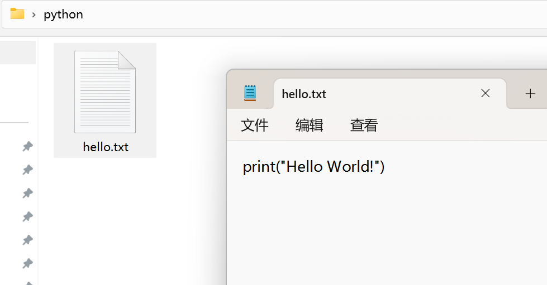Click the Notepad app icon in title bar
The width and height of the screenshot is (547, 285).
[x=250, y=93]
